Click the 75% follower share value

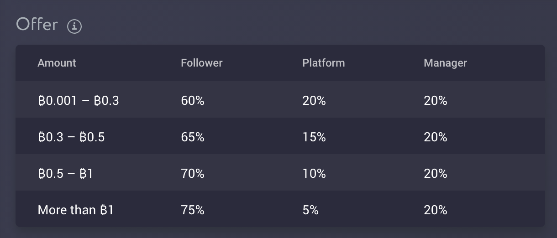[x=193, y=210]
